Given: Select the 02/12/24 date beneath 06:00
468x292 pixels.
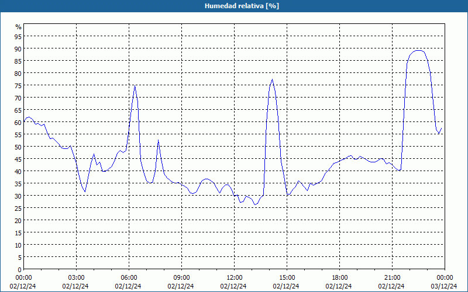Looking at the screenshot, I should click(x=128, y=286).
